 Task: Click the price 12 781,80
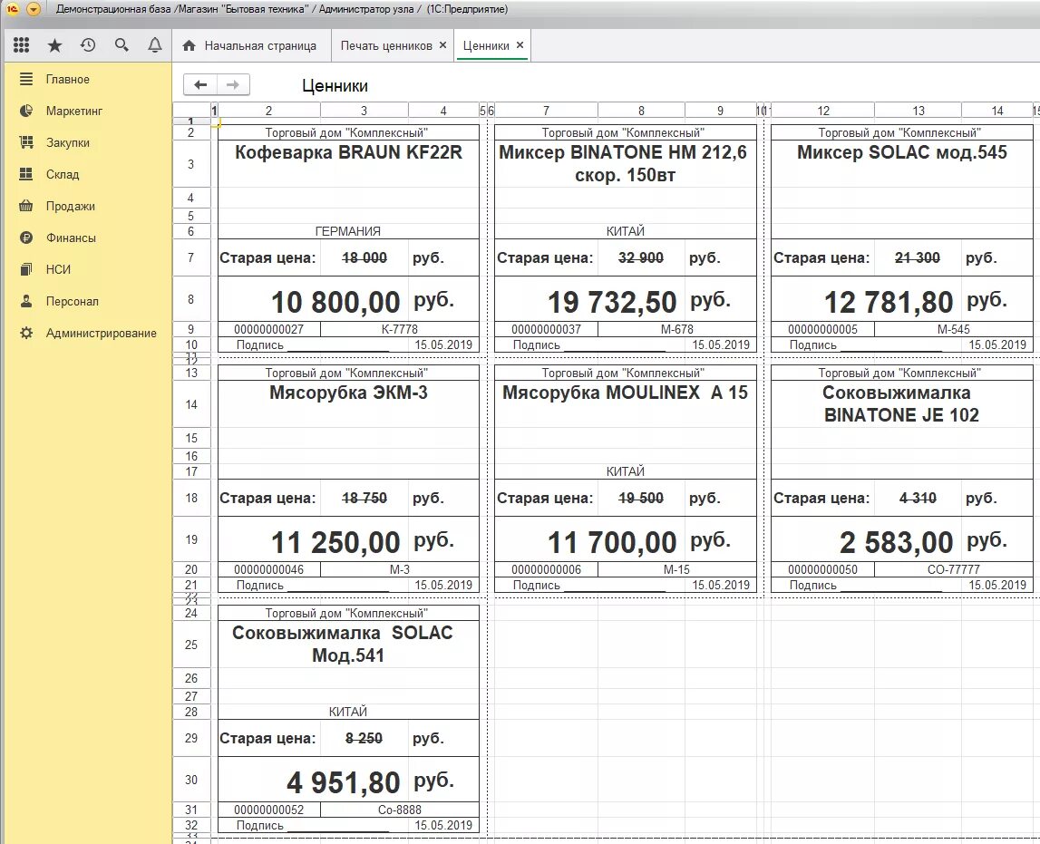click(889, 302)
